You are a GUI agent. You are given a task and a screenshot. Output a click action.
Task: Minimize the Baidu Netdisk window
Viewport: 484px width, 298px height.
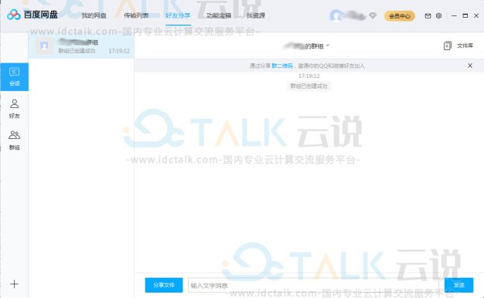[x=454, y=15]
